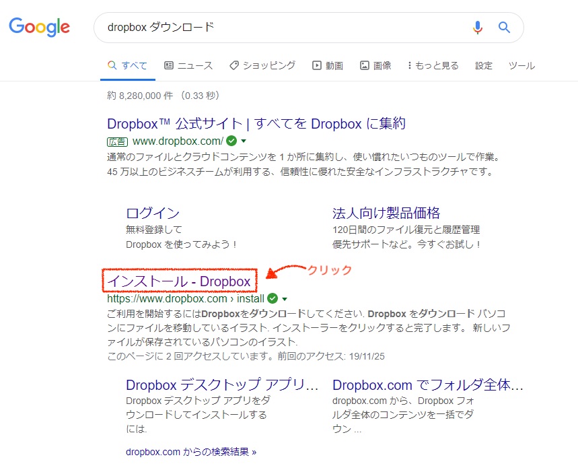Click text このページに 2 回アクセスしています
Viewport: 578px width, 470px height.
(x=190, y=356)
